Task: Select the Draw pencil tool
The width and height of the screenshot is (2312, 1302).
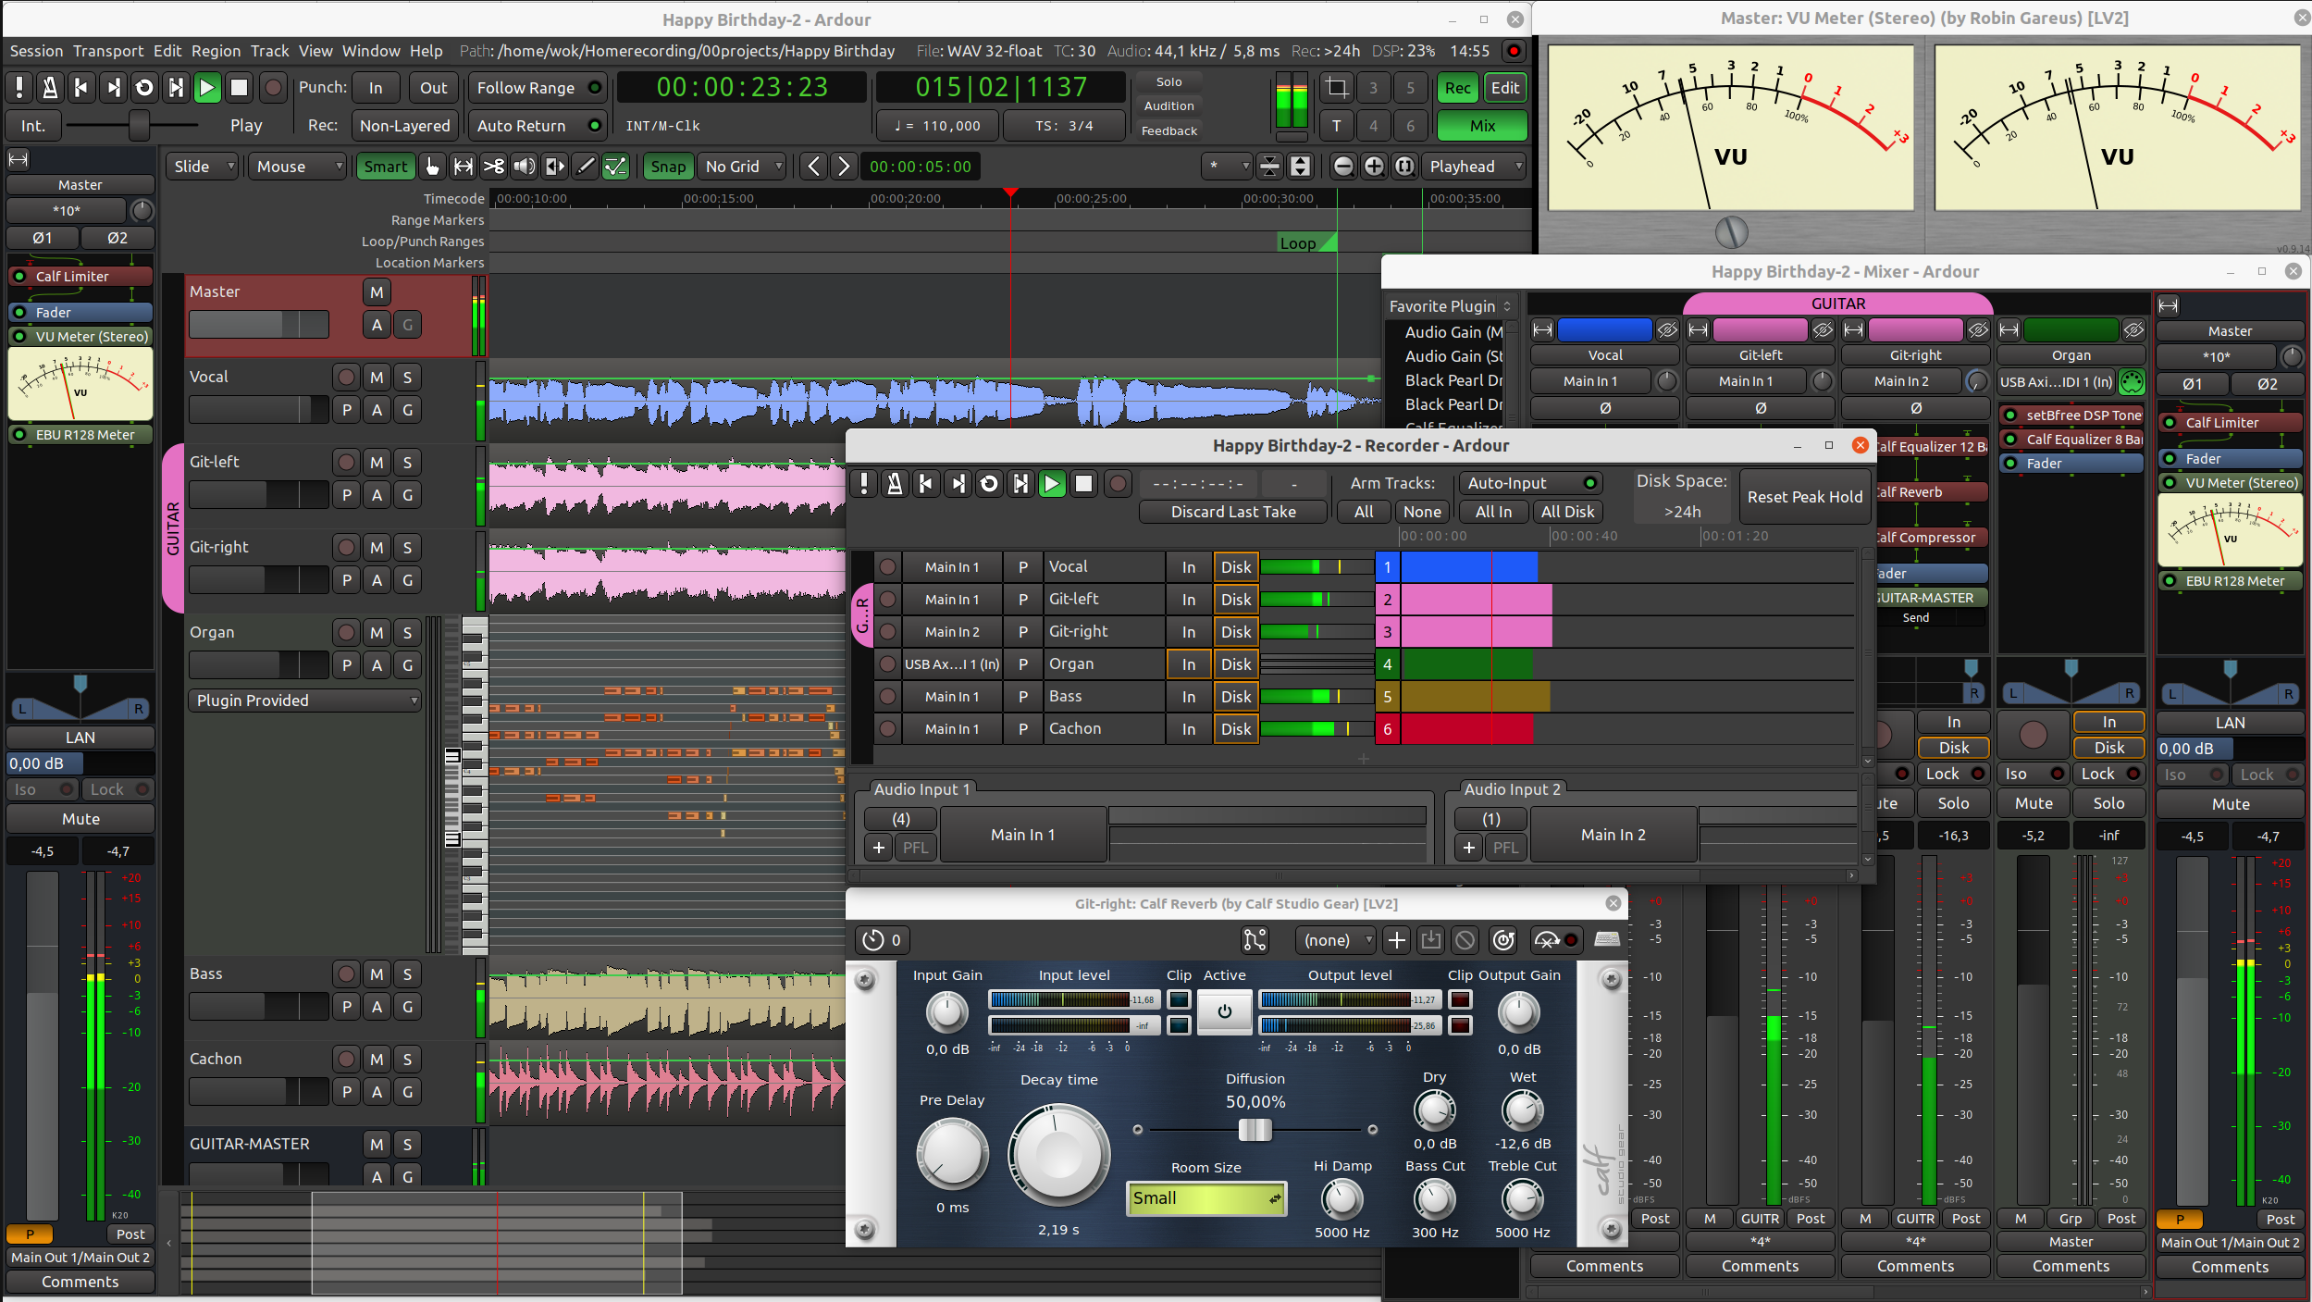Action: click(585, 167)
